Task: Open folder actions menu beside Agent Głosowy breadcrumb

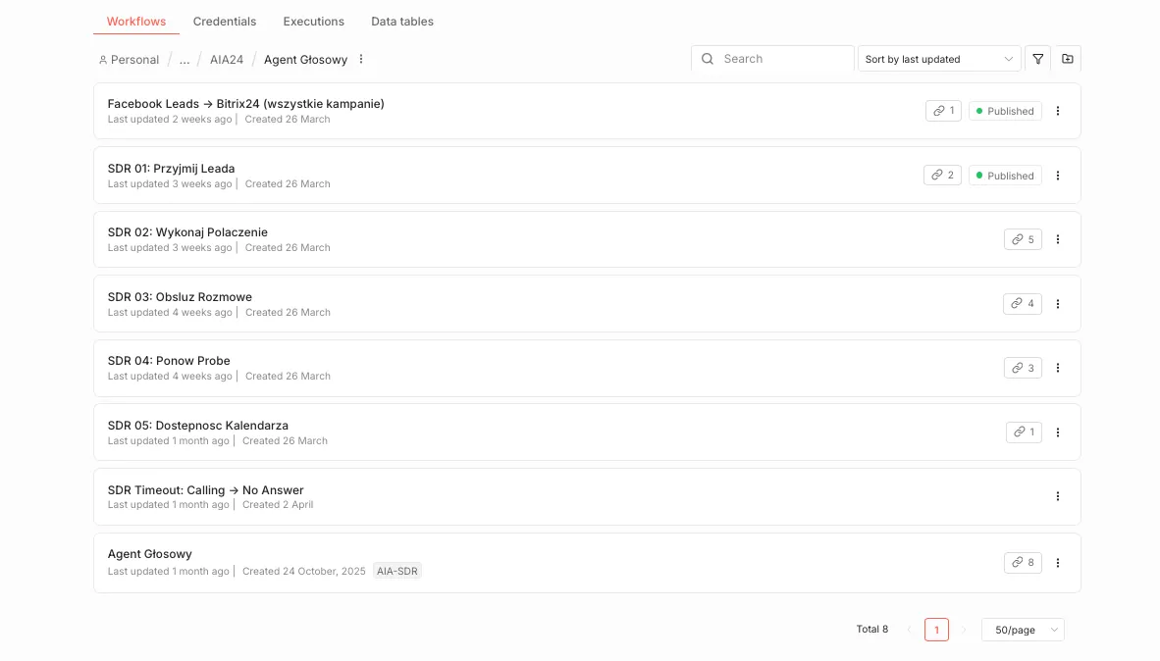Action: [361, 59]
